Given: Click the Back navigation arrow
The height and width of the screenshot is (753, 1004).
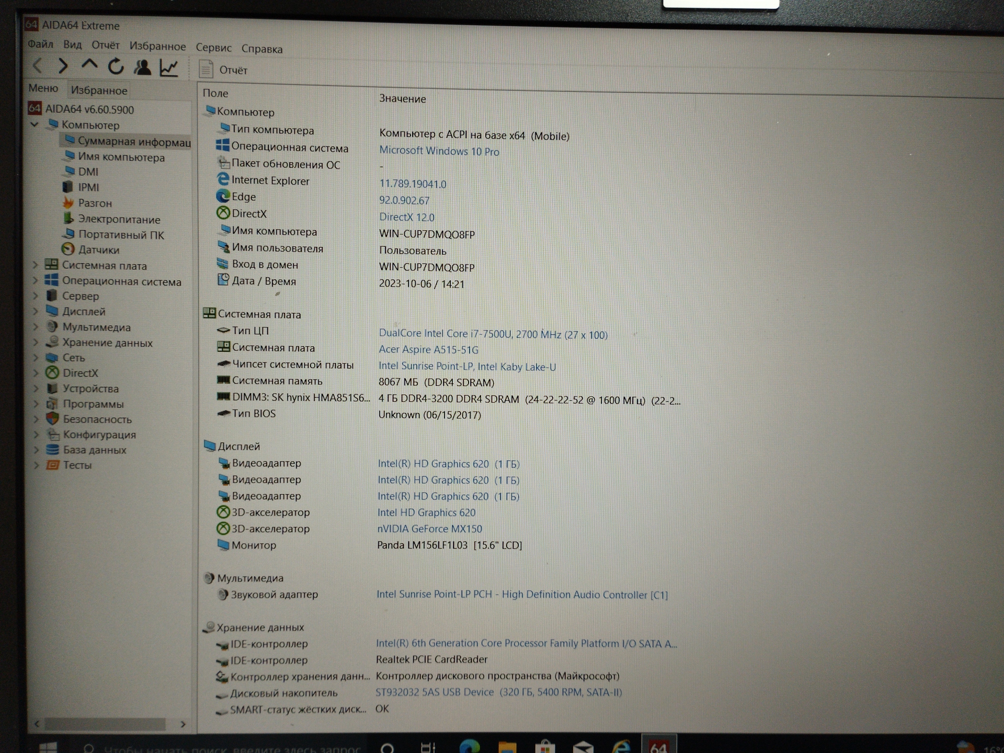Looking at the screenshot, I should (37, 66).
